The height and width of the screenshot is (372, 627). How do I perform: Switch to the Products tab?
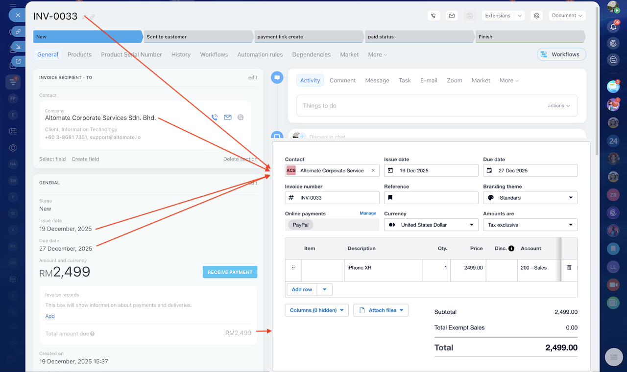(x=79, y=55)
